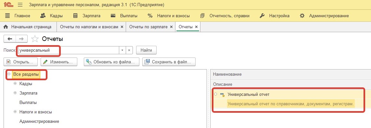Image resolution: width=371 pixels, height=128 pixels.
Task: Expand the Кадры tree node
Action: [15, 83]
